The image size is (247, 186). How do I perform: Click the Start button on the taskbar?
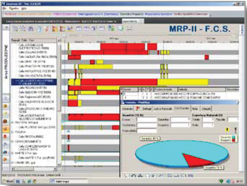pos(8,181)
